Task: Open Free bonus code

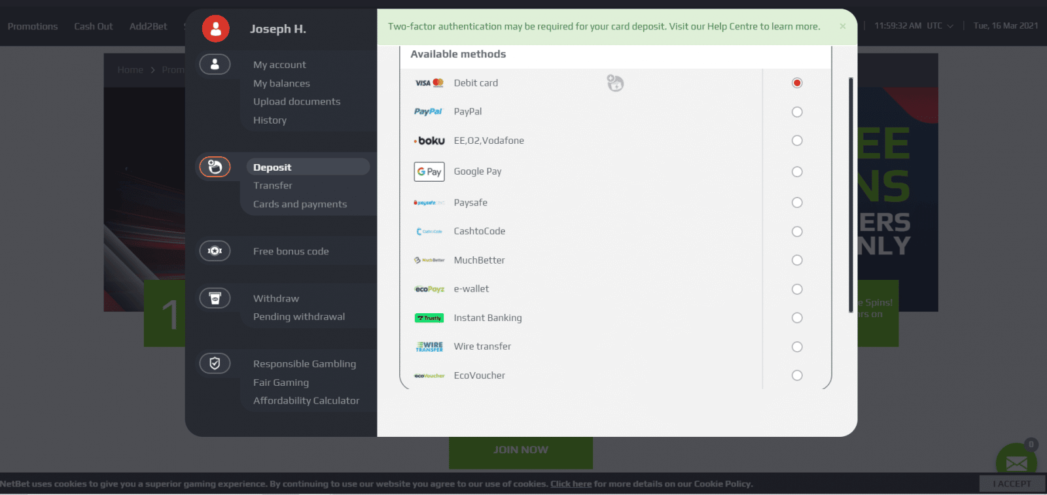Action: [x=291, y=251]
